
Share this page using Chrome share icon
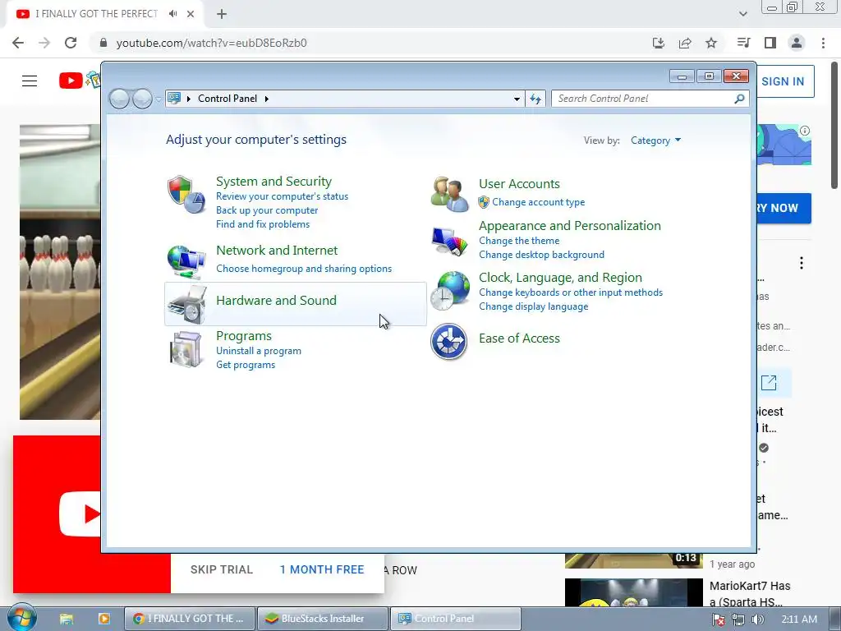(x=685, y=43)
